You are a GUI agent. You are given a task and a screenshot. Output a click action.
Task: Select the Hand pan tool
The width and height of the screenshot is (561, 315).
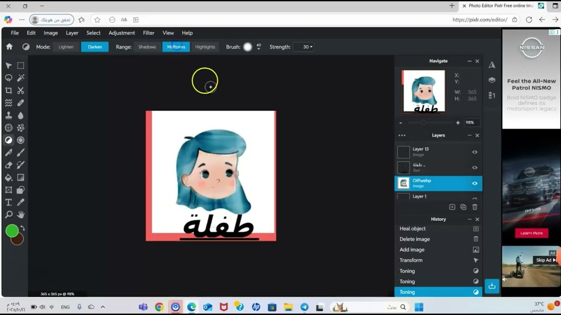[x=21, y=215]
